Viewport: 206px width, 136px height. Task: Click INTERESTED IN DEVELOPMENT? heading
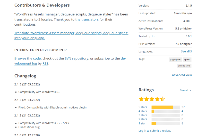(x=40, y=50)
